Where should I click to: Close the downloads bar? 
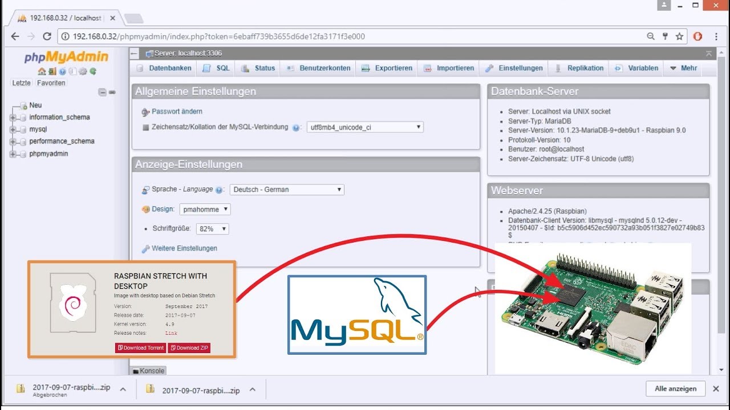(716, 389)
